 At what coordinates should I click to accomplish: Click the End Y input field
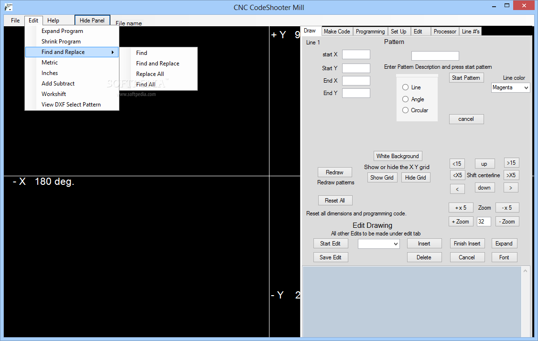(x=356, y=93)
